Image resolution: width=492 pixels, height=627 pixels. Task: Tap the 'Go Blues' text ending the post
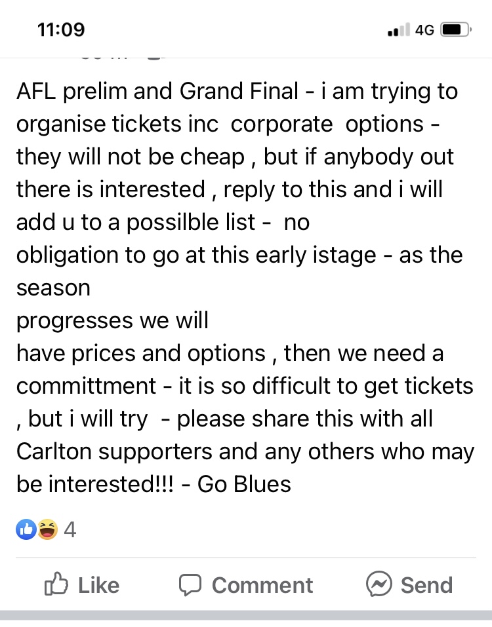(x=244, y=484)
